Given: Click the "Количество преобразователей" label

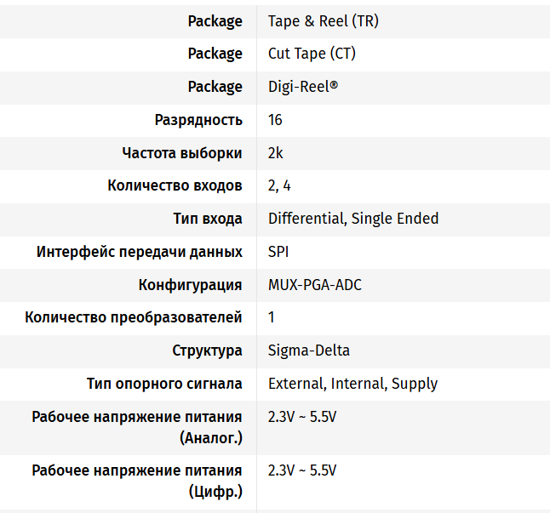Looking at the screenshot, I should (x=134, y=317).
